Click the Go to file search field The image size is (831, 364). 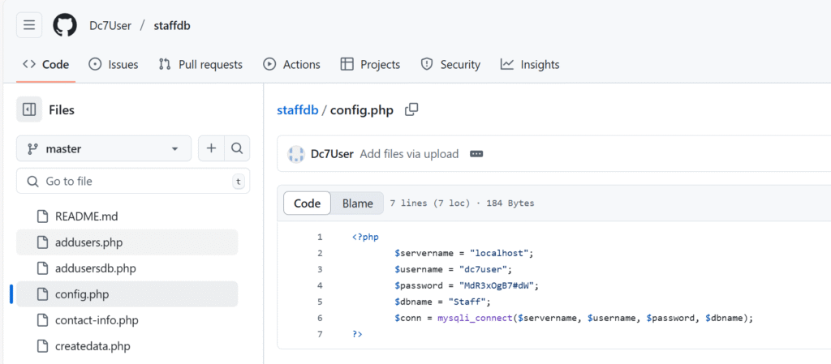pos(133,181)
